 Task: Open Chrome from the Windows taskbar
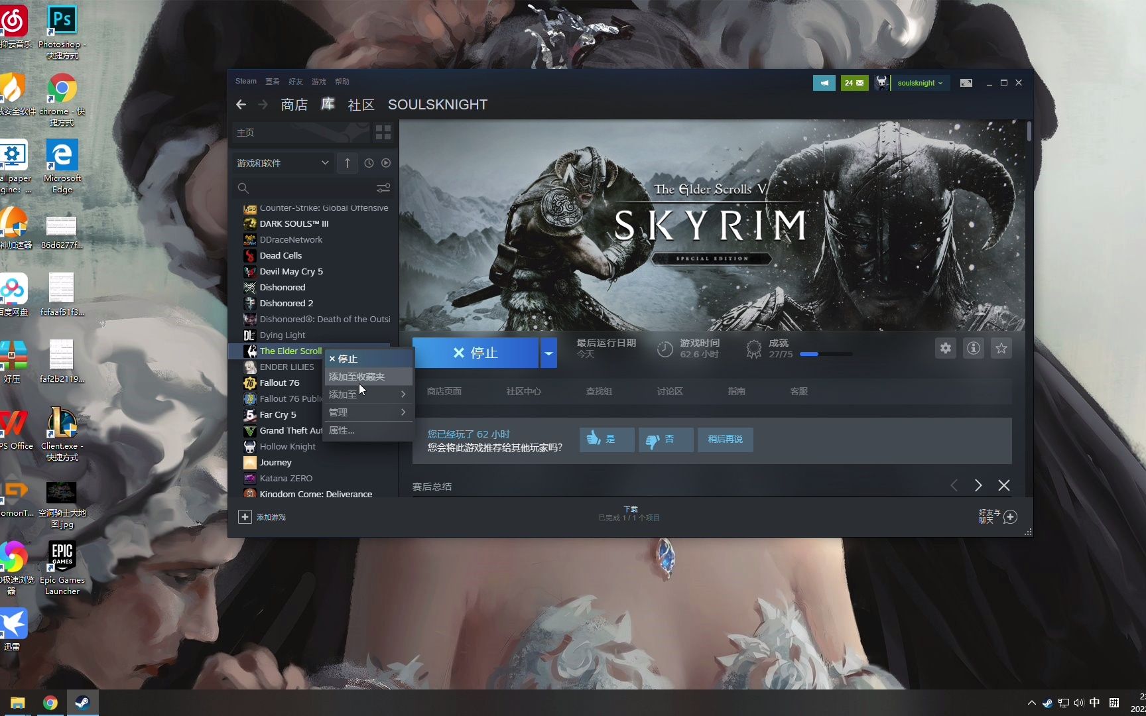pos(50,703)
